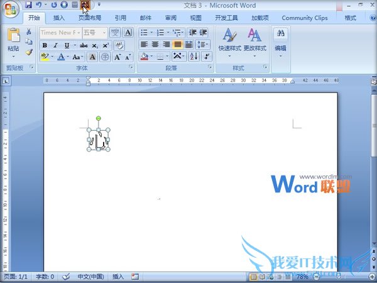
Task: Increase paragraph indent
Action: [203, 32]
